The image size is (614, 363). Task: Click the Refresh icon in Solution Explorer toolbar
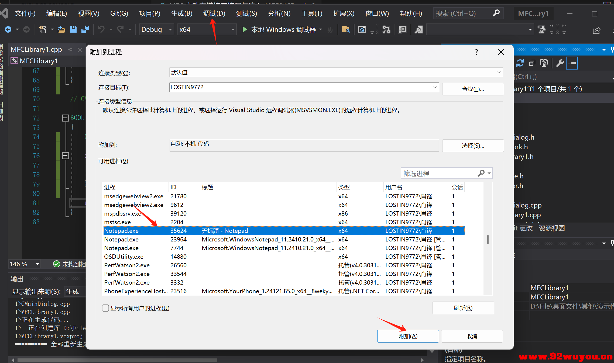(520, 63)
